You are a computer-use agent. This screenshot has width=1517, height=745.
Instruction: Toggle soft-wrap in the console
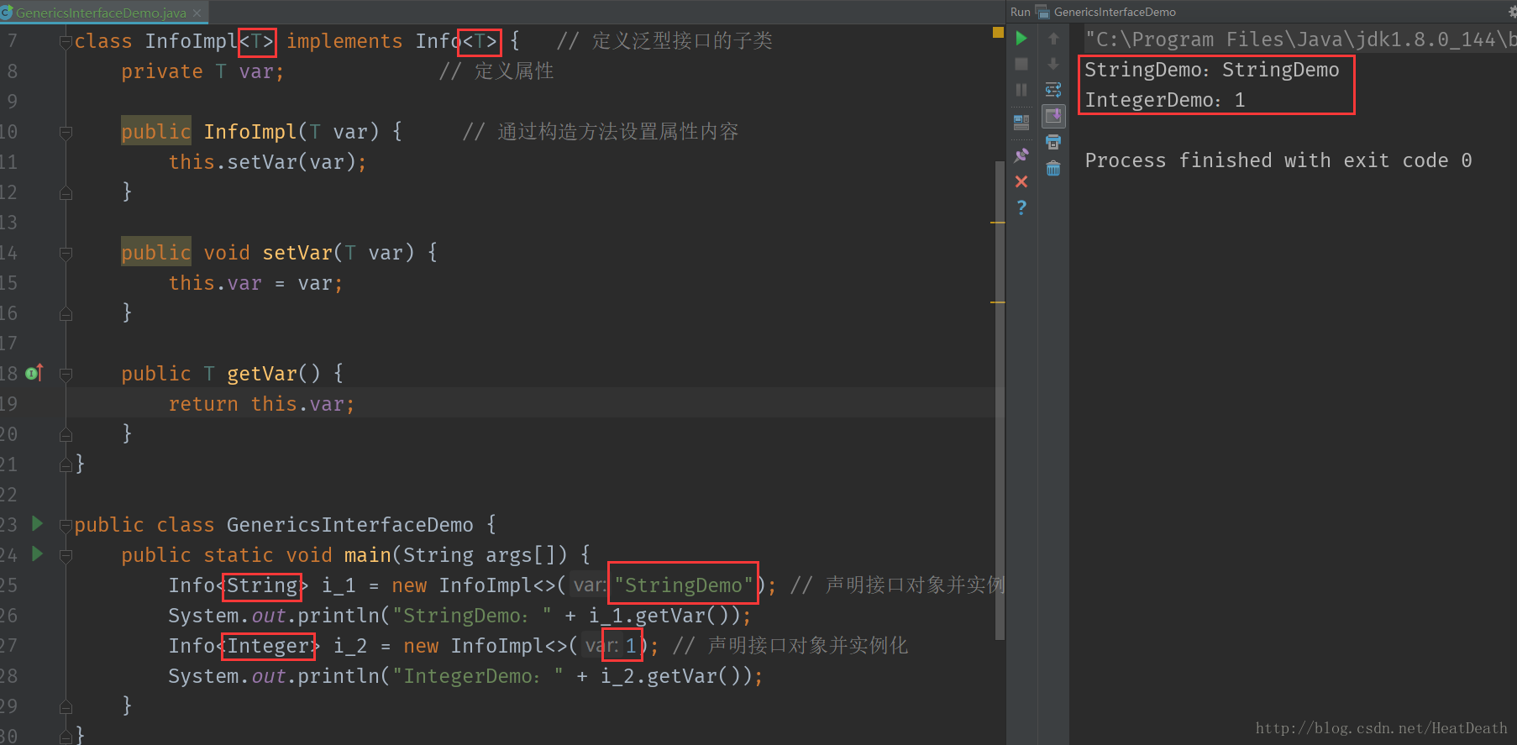tap(1053, 90)
